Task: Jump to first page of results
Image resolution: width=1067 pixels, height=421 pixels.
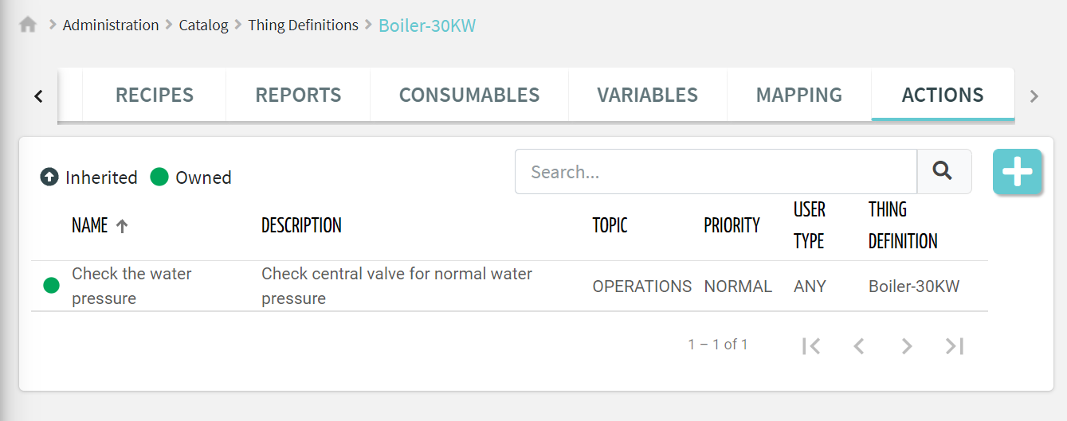Action: pos(811,345)
